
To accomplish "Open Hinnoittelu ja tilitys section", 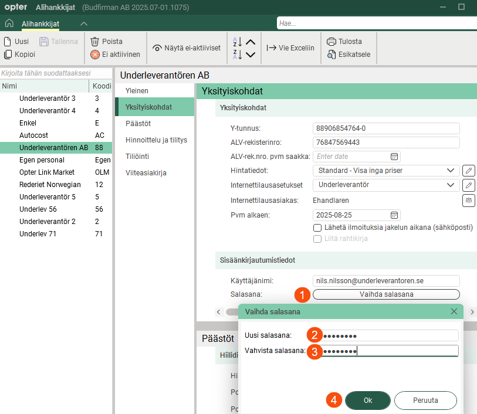I will pos(156,140).
